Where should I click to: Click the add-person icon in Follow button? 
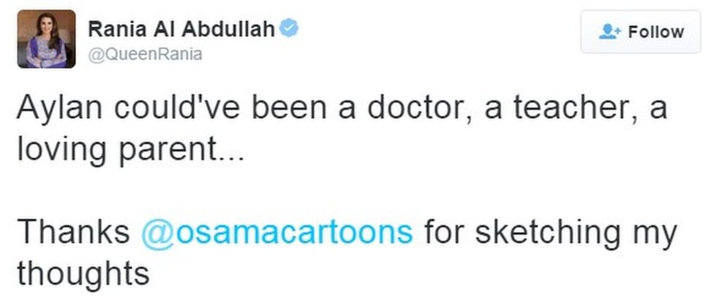click(x=608, y=32)
